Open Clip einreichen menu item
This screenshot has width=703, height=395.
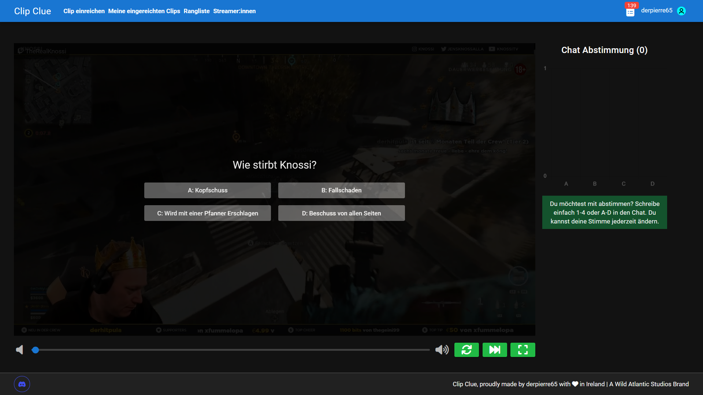84,11
